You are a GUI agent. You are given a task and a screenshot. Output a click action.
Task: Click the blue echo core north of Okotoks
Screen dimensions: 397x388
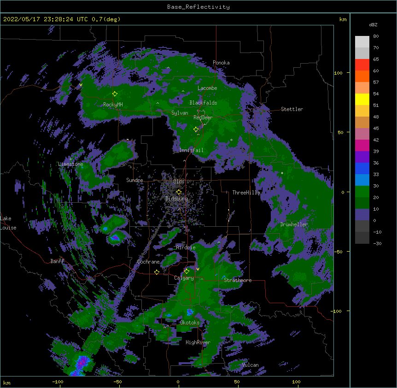click(x=190, y=312)
